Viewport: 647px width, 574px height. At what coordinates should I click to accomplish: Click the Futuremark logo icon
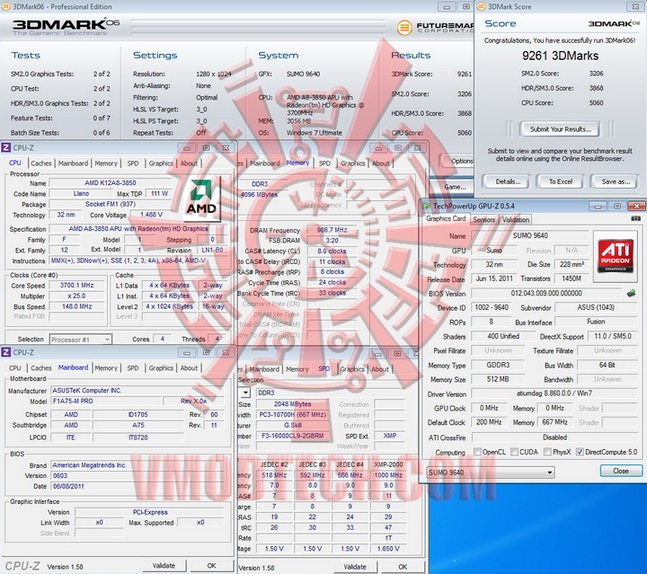click(404, 28)
